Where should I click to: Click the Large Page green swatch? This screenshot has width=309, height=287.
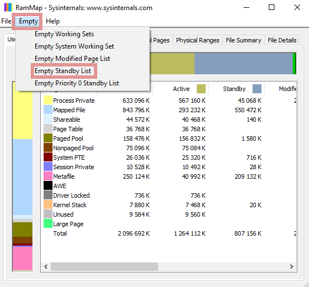click(x=48, y=223)
